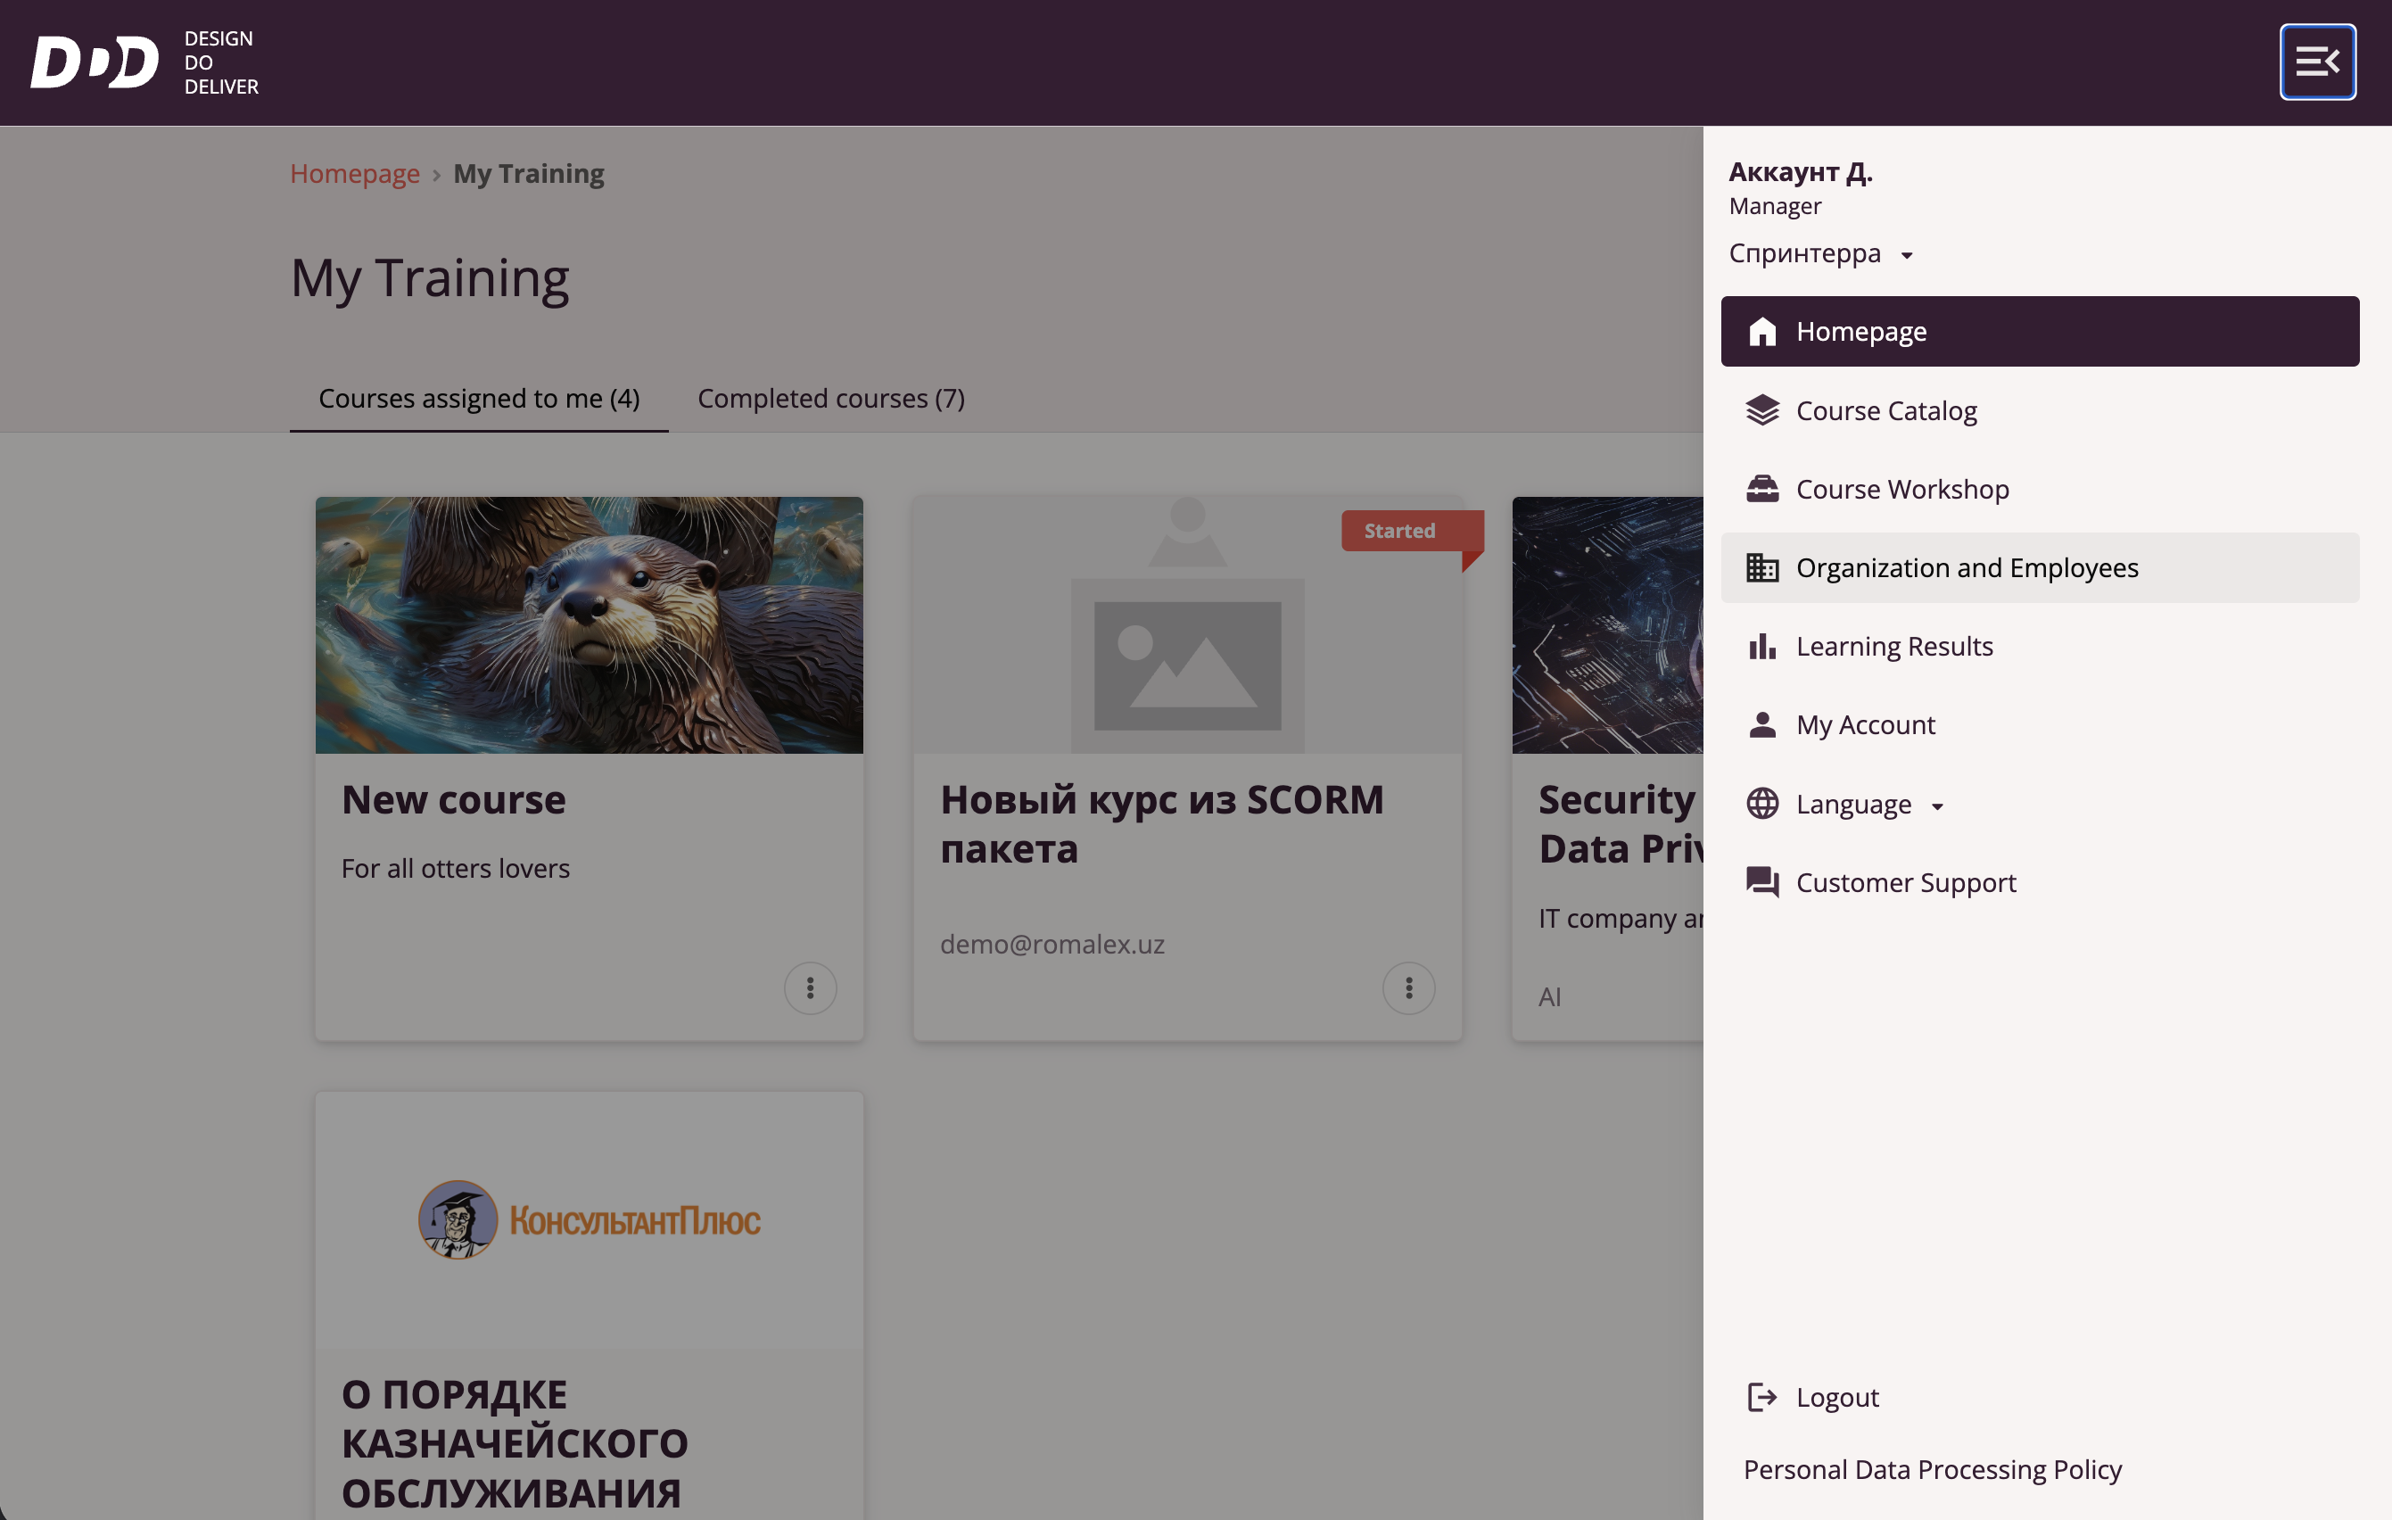2392x1520 pixels.
Task: Switch to Completed courses (7) tab
Action: coord(830,399)
